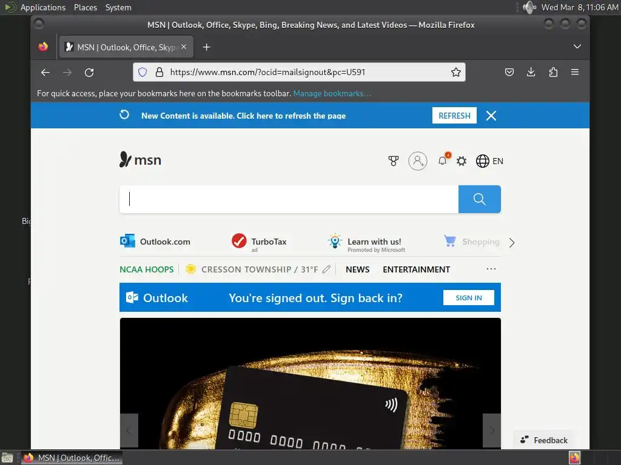The image size is (621, 465).
Task: Click SIGN IN on Outlook banner
Action: coord(469,298)
